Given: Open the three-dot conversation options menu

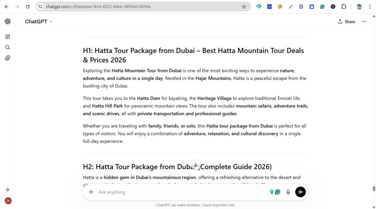Looking at the screenshot, I should 364,22.
